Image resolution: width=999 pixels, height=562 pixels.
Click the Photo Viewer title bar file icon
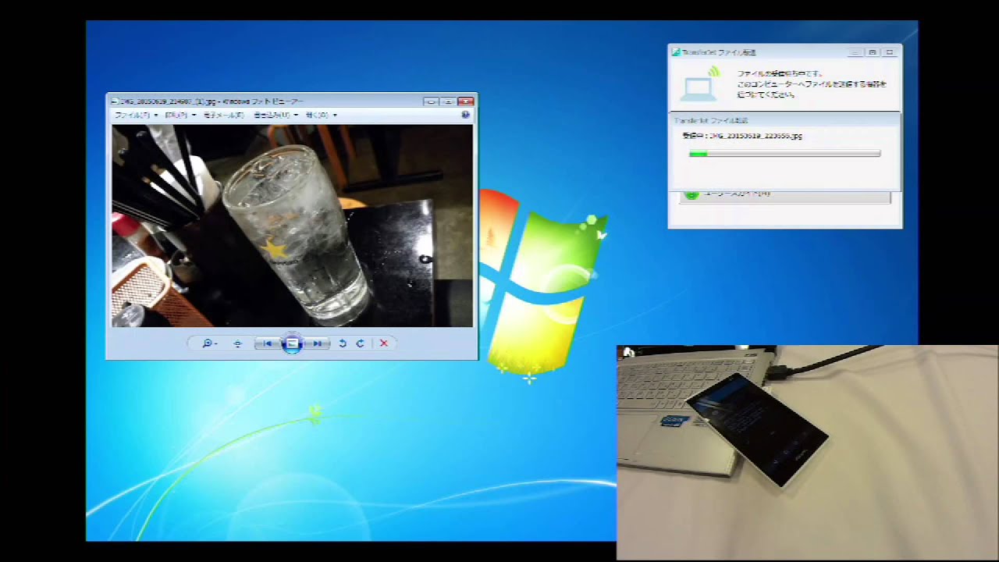tap(115, 101)
